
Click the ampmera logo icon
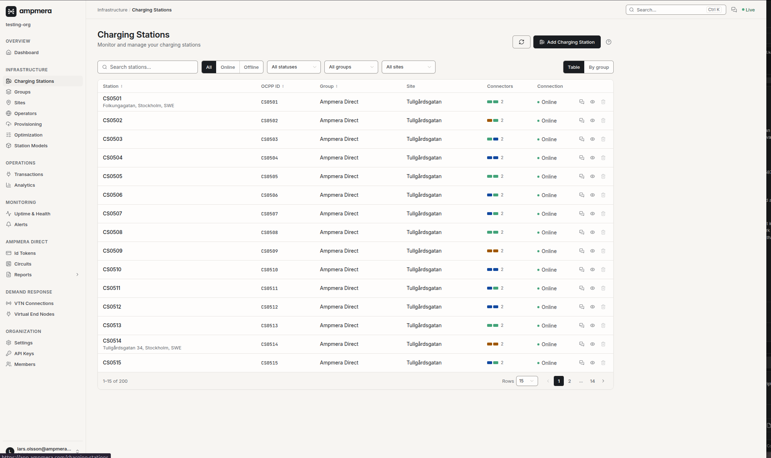click(11, 11)
